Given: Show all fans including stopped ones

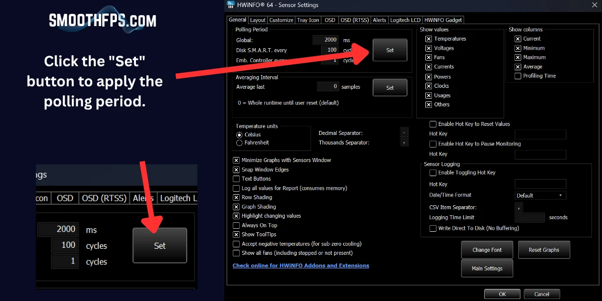Looking at the screenshot, I should pos(236,253).
